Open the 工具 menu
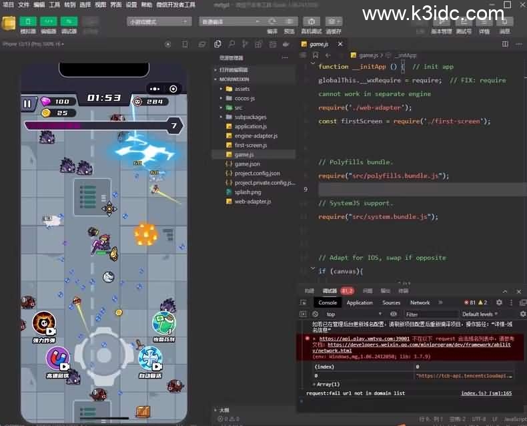Viewport: 527px width, 426px height. [55, 5]
